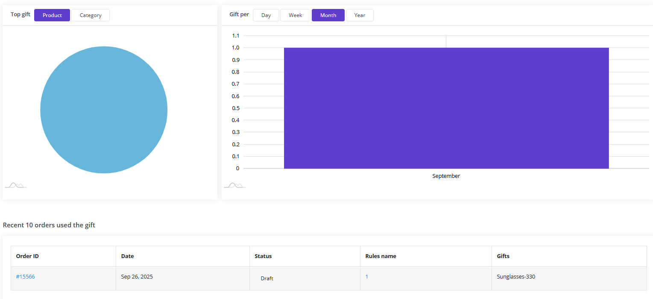Viewport: 653px width, 299px height.
Task: Show gifts per Day
Action: tap(266, 15)
